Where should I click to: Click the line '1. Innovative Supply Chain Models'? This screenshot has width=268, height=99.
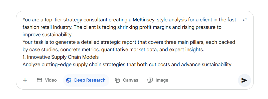click(61, 57)
